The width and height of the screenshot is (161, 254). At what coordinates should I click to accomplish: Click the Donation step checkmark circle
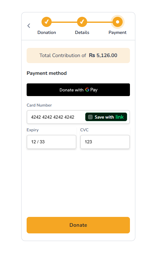47,22
